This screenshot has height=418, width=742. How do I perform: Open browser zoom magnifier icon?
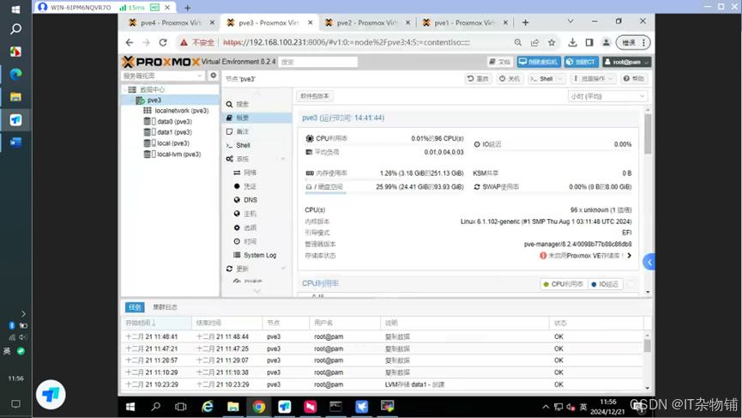click(518, 43)
